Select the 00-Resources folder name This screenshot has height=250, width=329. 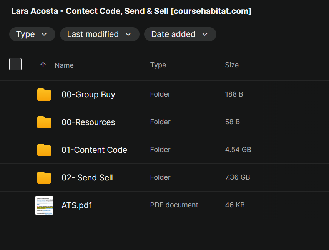[x=88, y=122]
